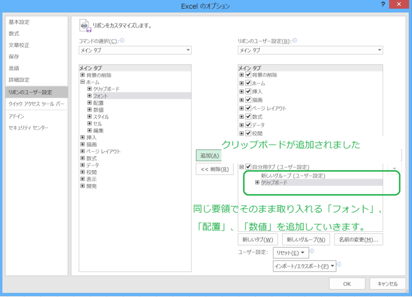Expand 編集 group in left tree

pyautogui.click(x=90, y=131)
